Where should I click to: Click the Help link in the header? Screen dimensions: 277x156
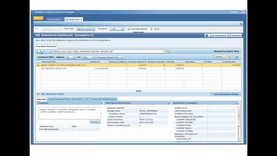tap(243, 12)
